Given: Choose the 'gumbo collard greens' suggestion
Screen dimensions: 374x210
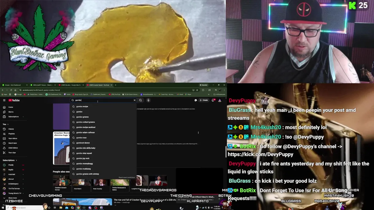Looking at the screenshot, I should (x=103, y=122).
